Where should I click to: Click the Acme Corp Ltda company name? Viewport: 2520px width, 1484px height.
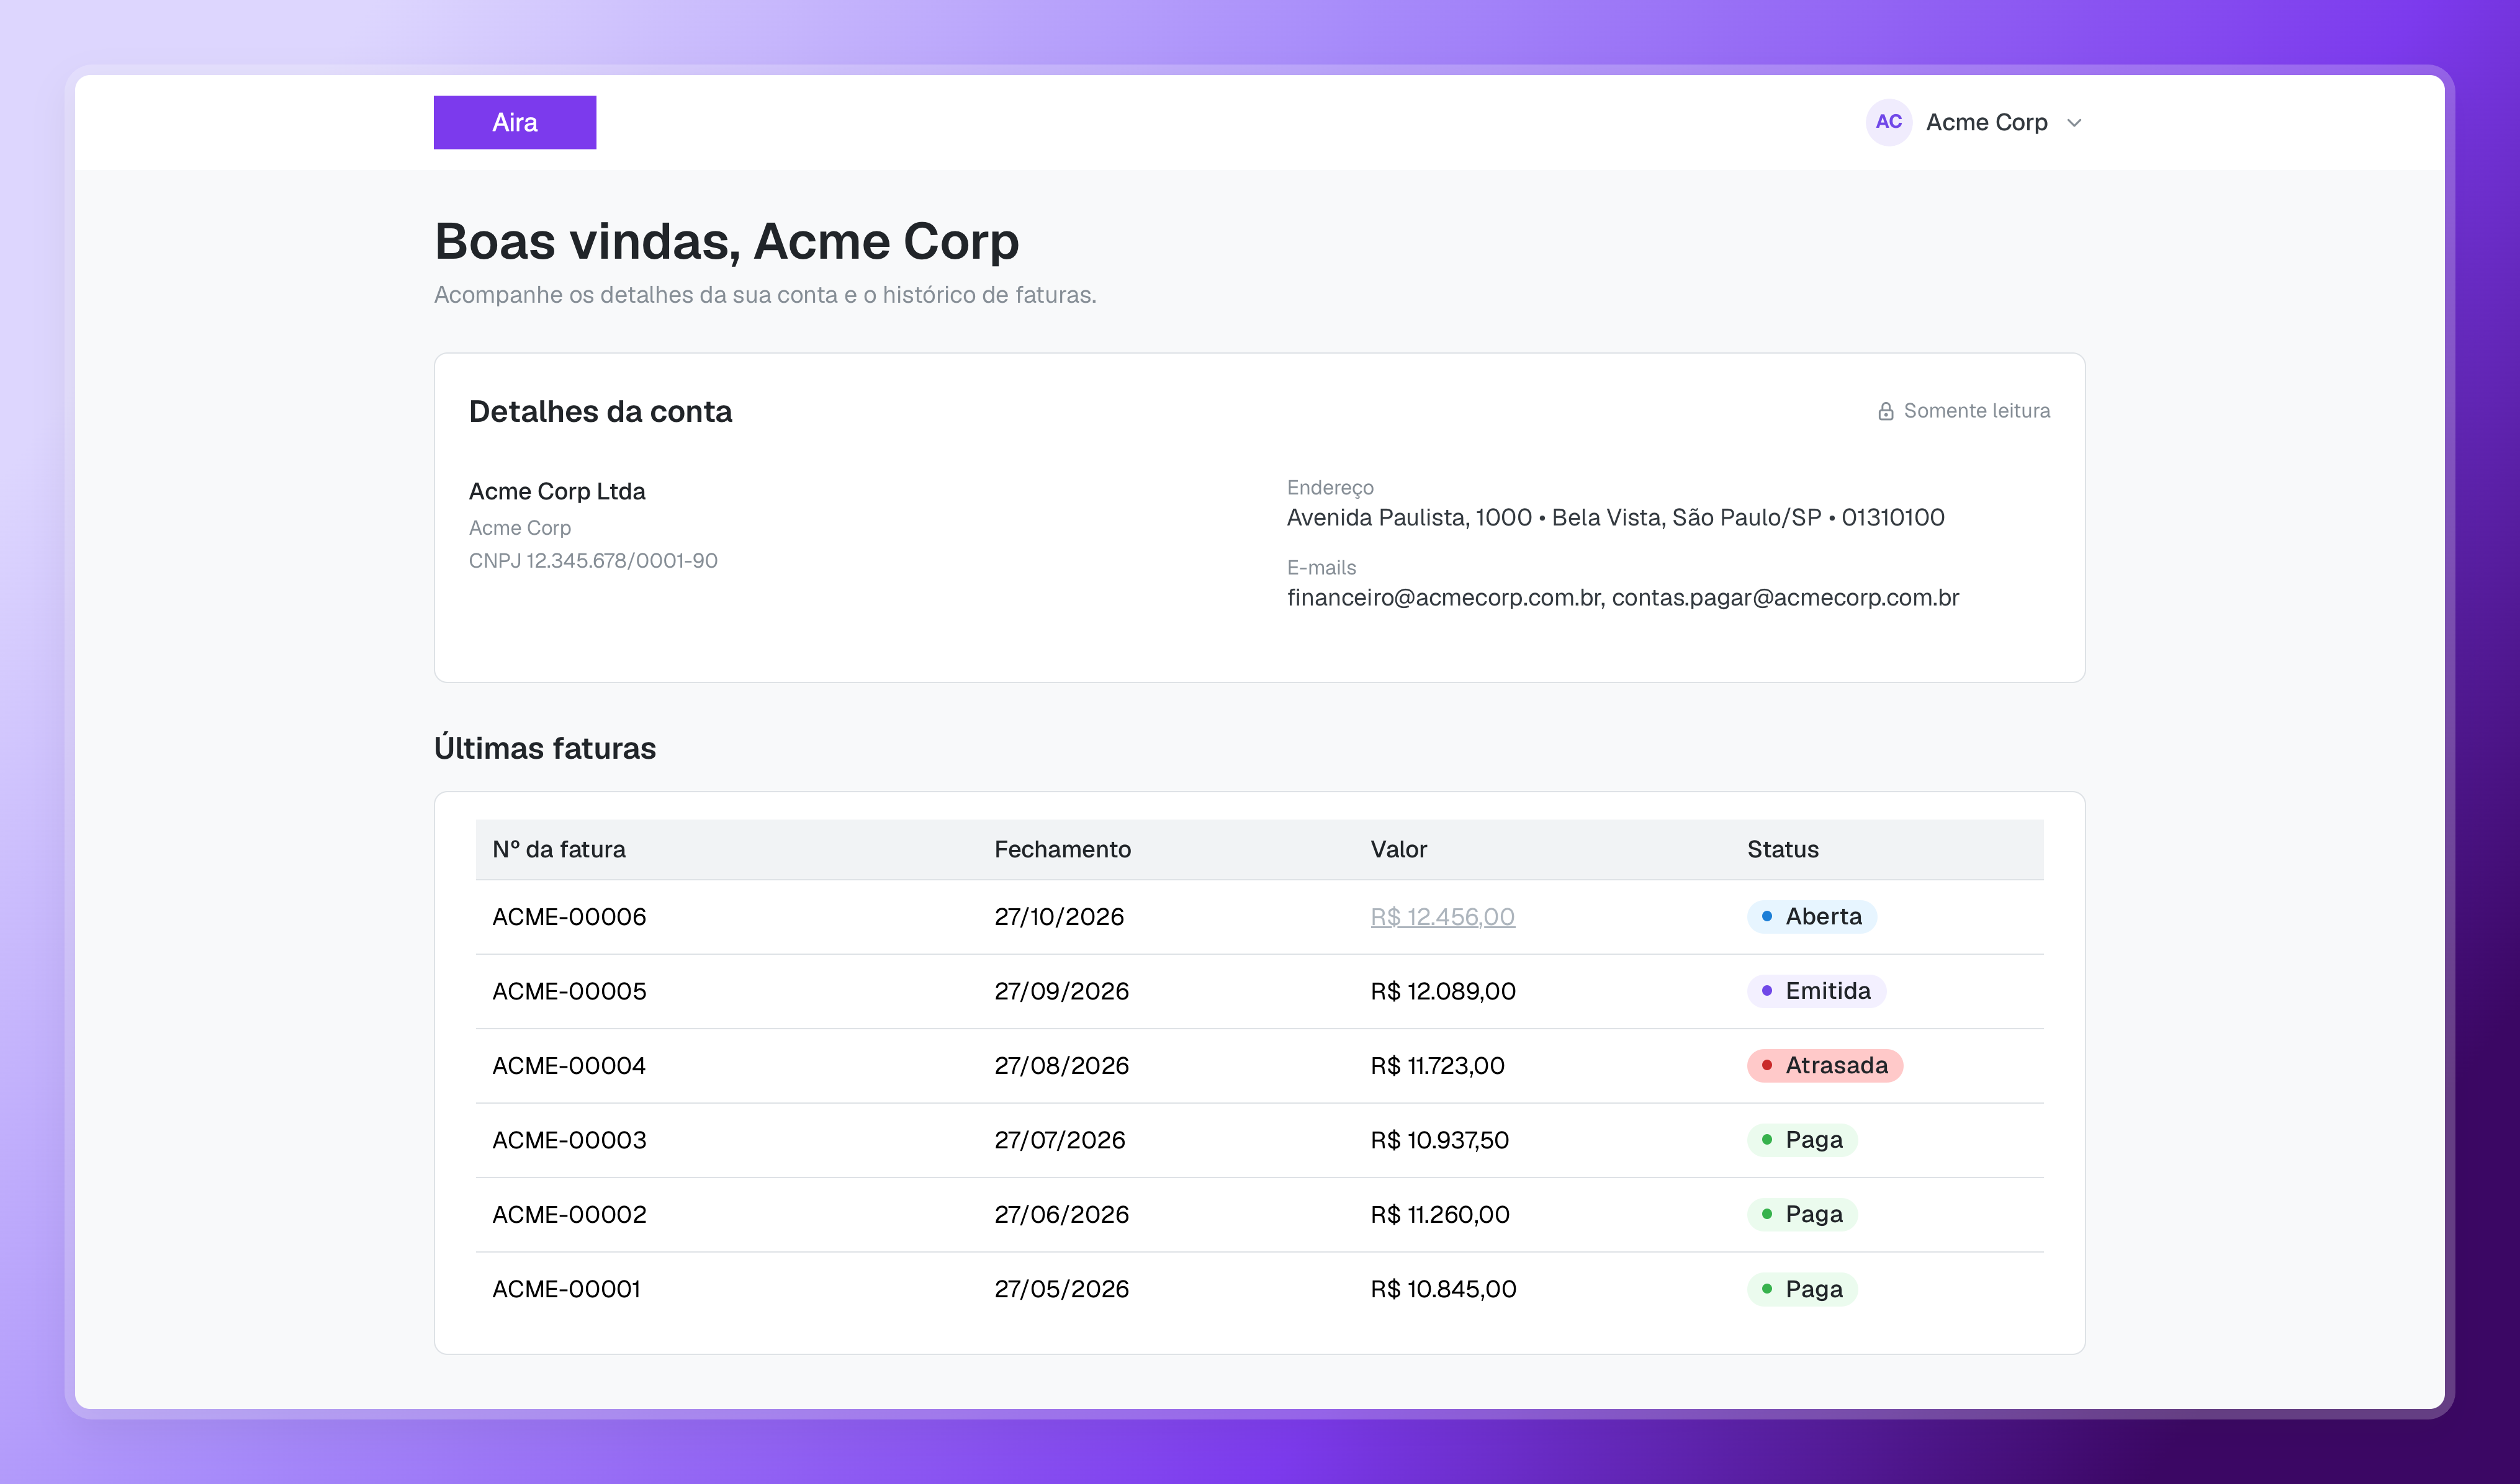click(557, 491)
